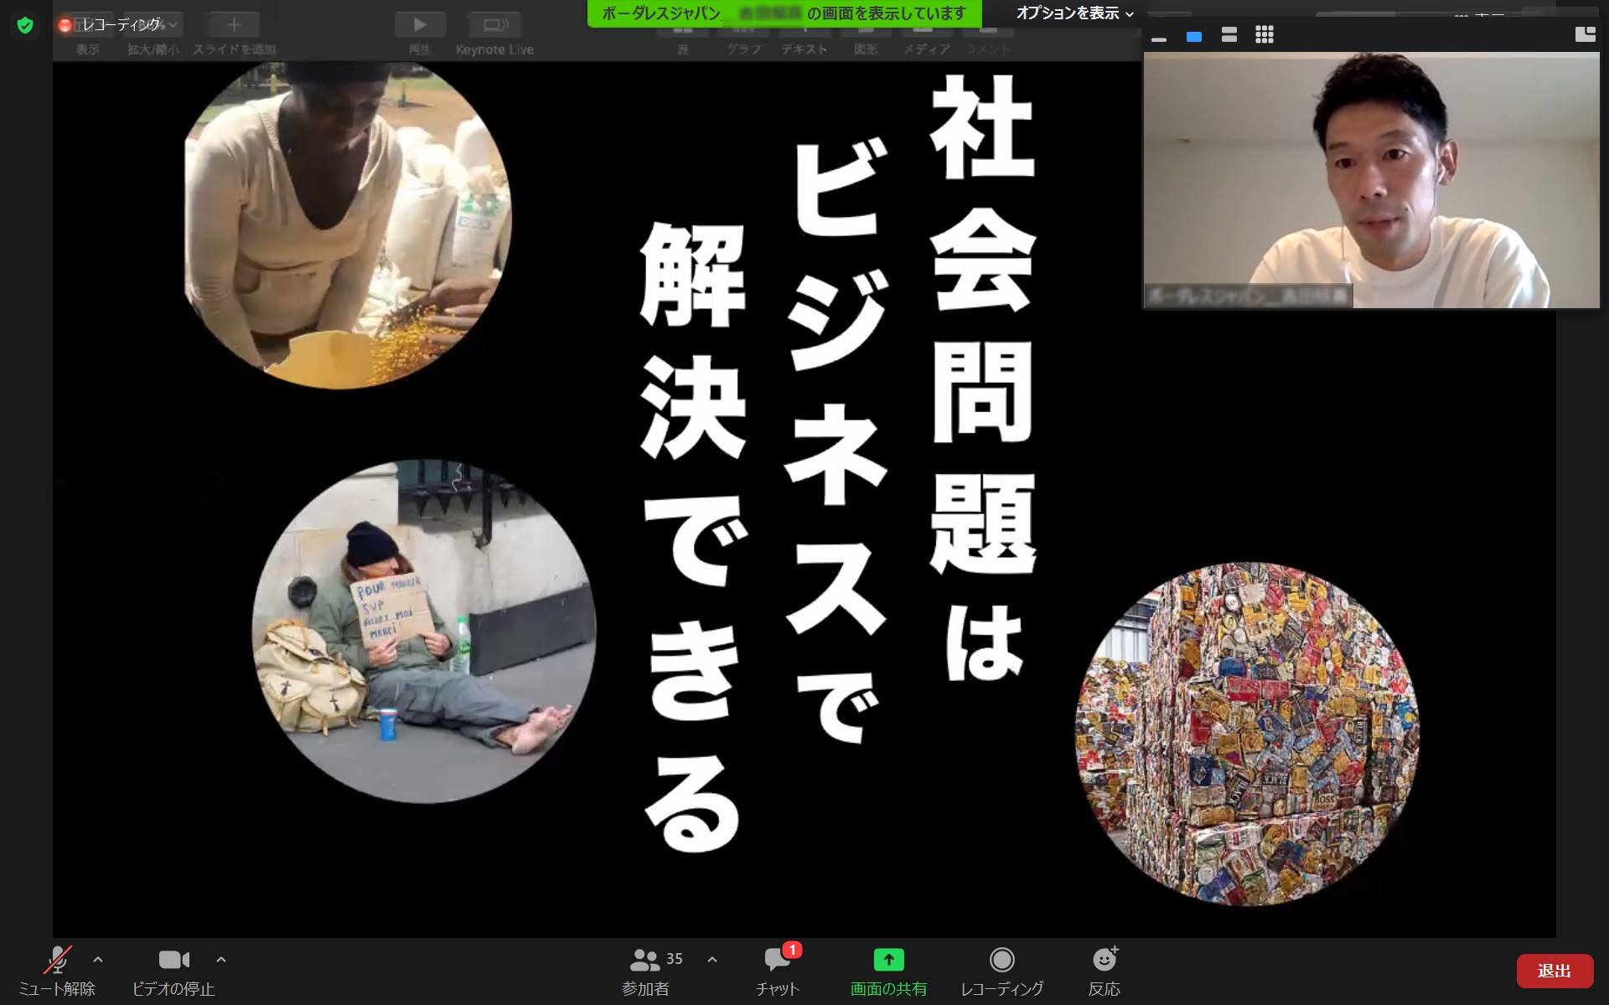Expand the participants options arrow
Viewport: 1609px width, 1005px height.
[x=712, y=960]
